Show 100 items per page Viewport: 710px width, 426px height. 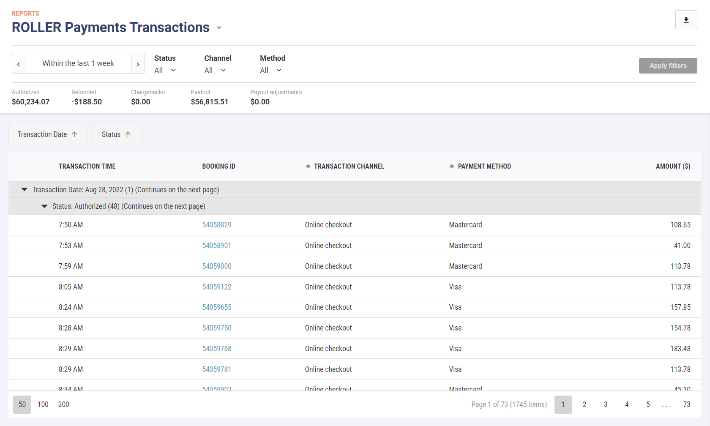(43, 404)
